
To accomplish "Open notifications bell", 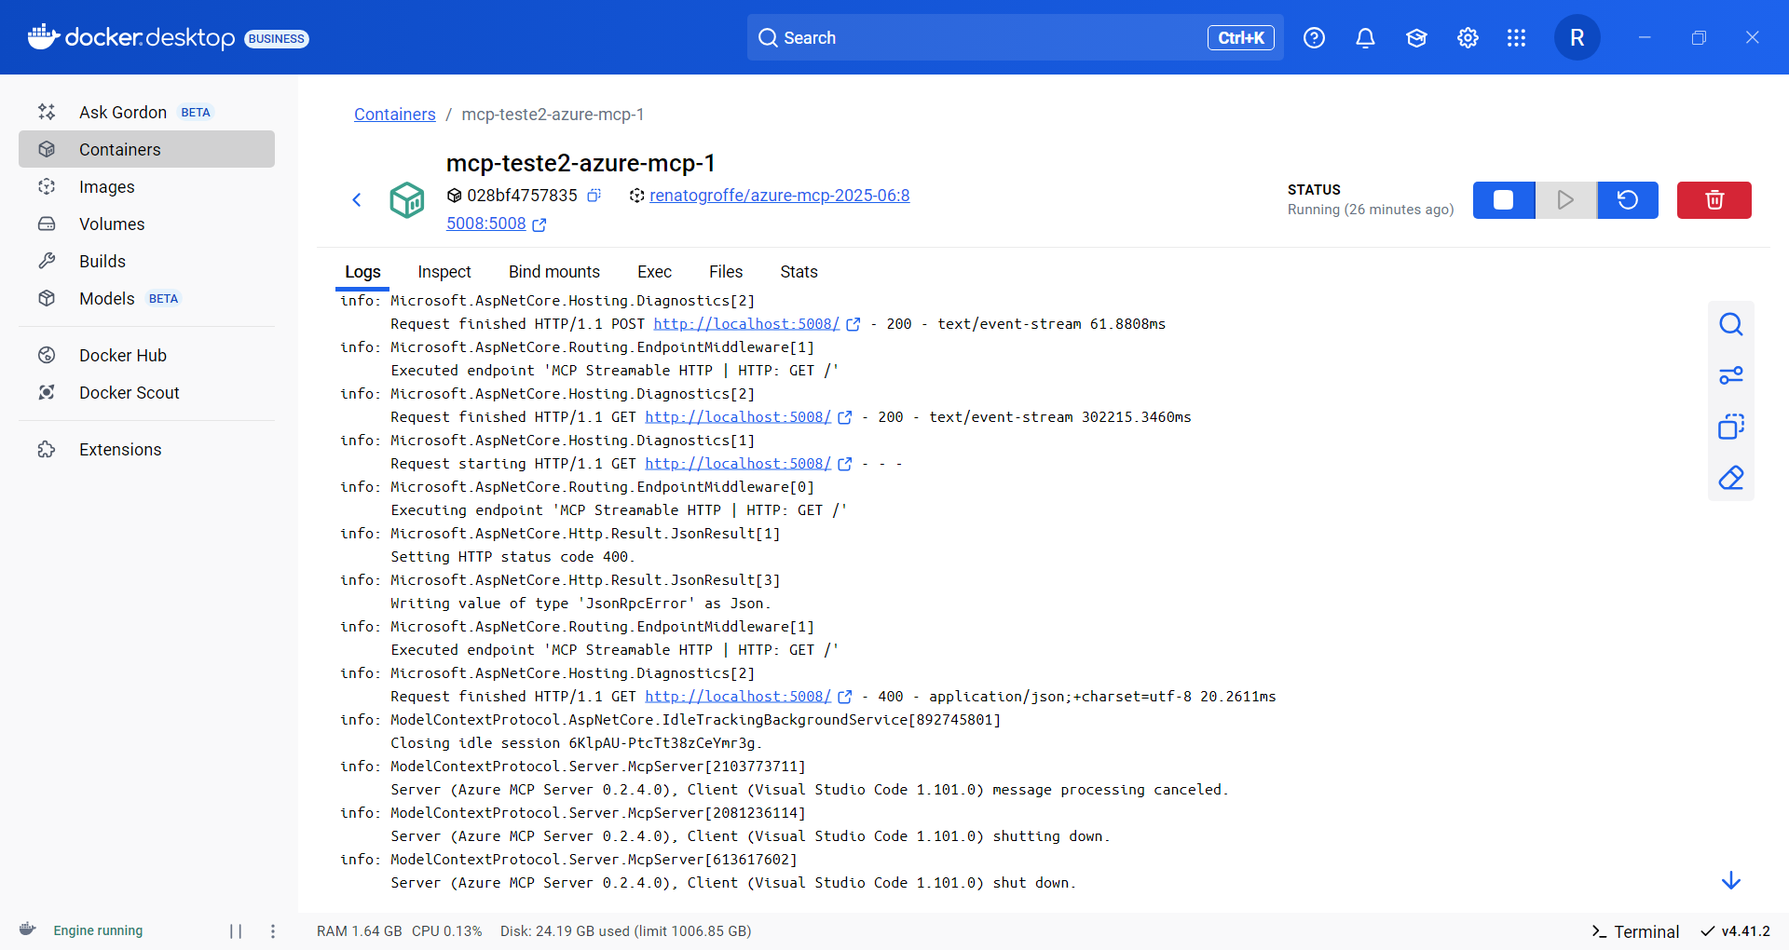I will click(1365, 37).
